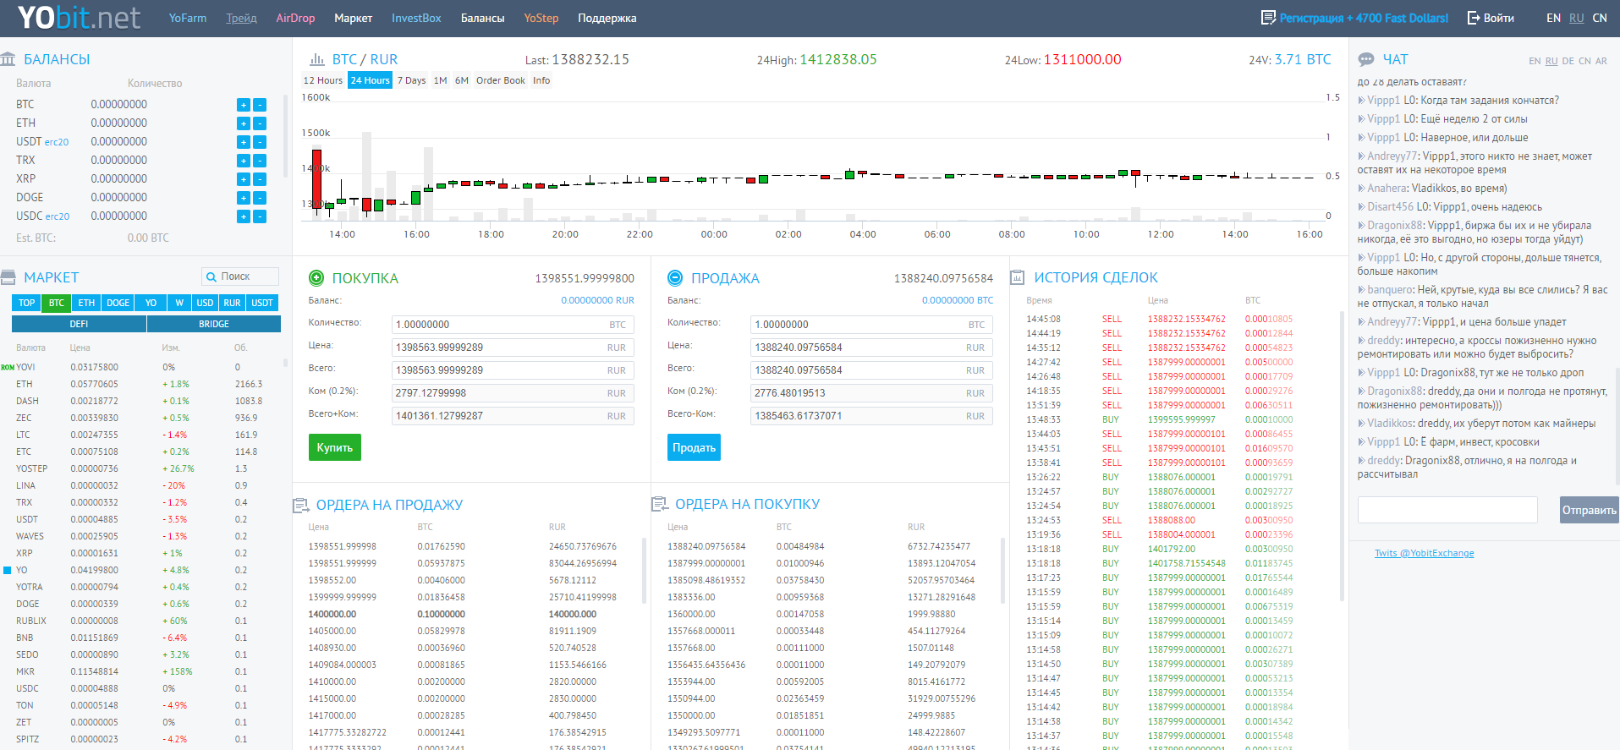Click the icon beside ОРДЕРА НА ПОКУПКУ
The image size is (1620, 750).
coord(660,504)
